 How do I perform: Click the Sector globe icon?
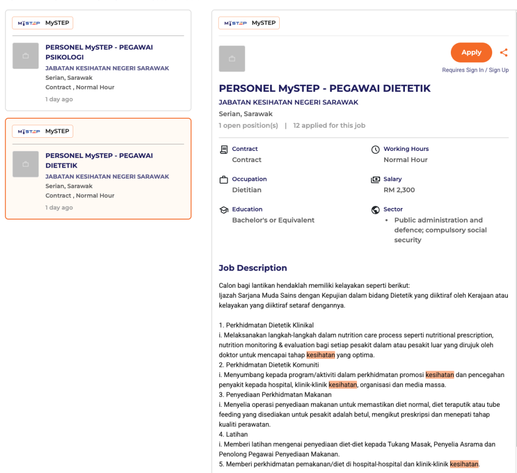pyautogui.click(x=375, y=209)
